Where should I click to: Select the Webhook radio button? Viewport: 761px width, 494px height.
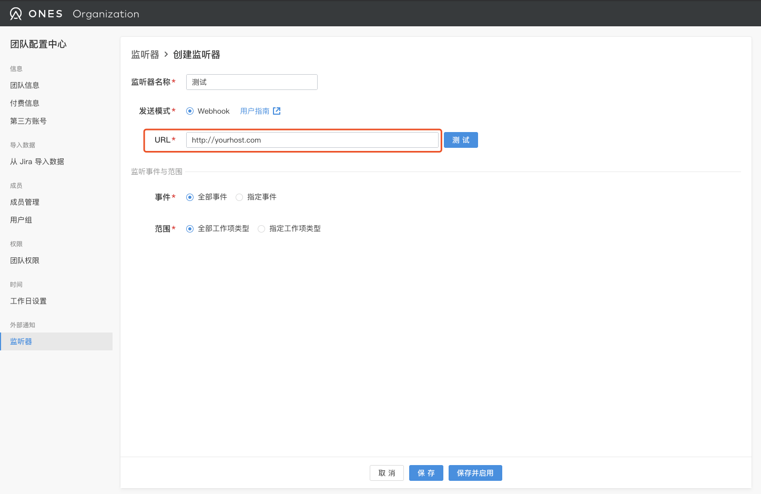(190, 111)
